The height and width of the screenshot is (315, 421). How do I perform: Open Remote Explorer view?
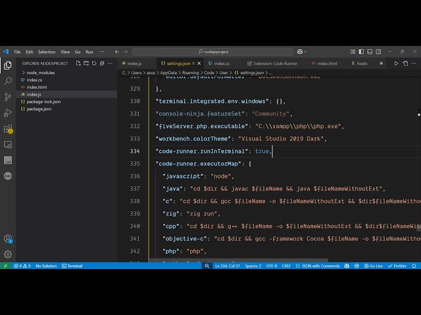click(x=8, y=144)
